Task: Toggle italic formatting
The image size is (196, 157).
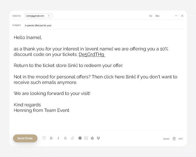Action: point(58,138)
